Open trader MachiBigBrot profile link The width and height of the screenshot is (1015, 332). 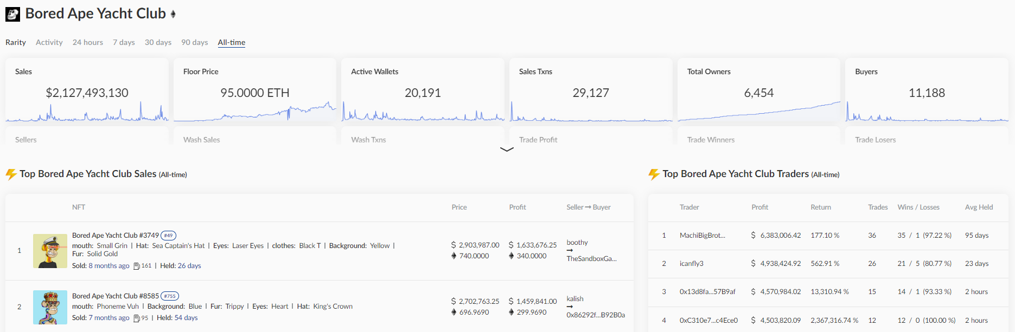tap(703, 236)
